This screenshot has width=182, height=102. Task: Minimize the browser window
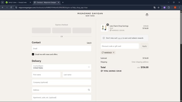click(168, 2)
